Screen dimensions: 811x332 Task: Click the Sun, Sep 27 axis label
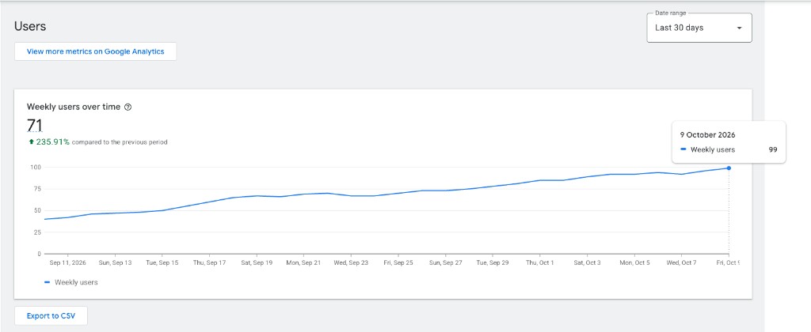click(445, 262)
